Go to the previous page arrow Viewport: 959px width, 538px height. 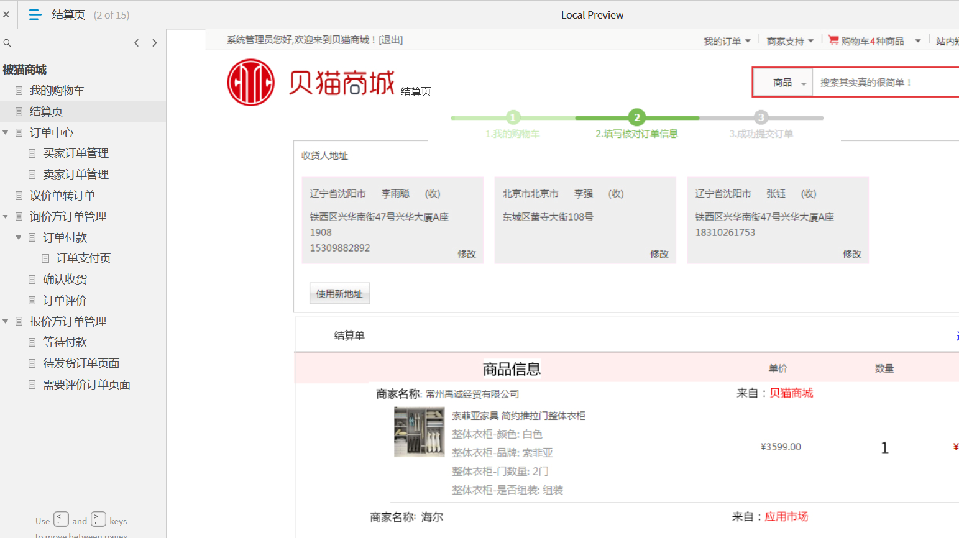[x=137, y=43]
